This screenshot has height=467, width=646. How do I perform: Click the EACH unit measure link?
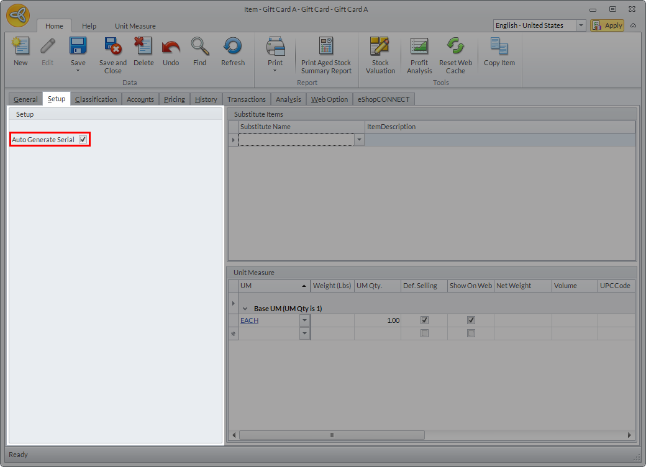tap(249, 320)
